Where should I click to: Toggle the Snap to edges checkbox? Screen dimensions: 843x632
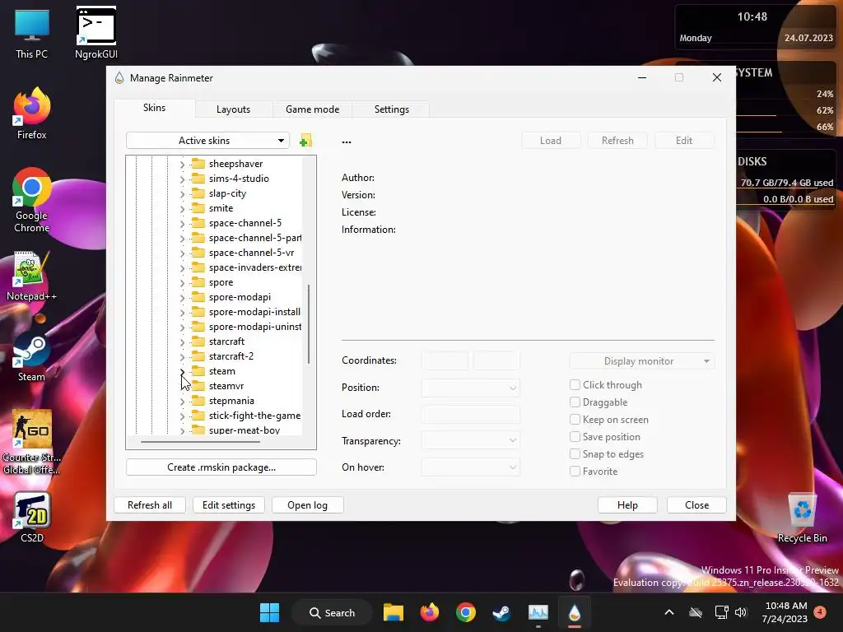point(575,453)
